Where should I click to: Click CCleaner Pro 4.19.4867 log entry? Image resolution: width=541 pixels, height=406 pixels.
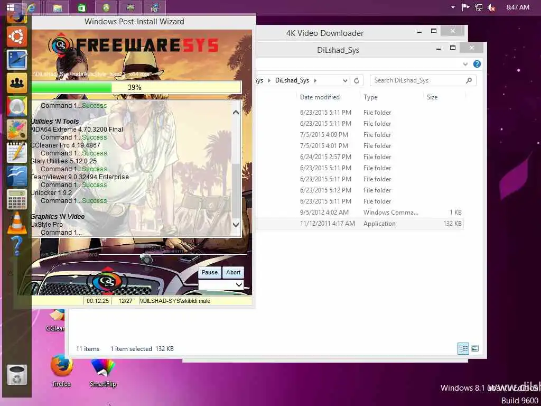65,145
